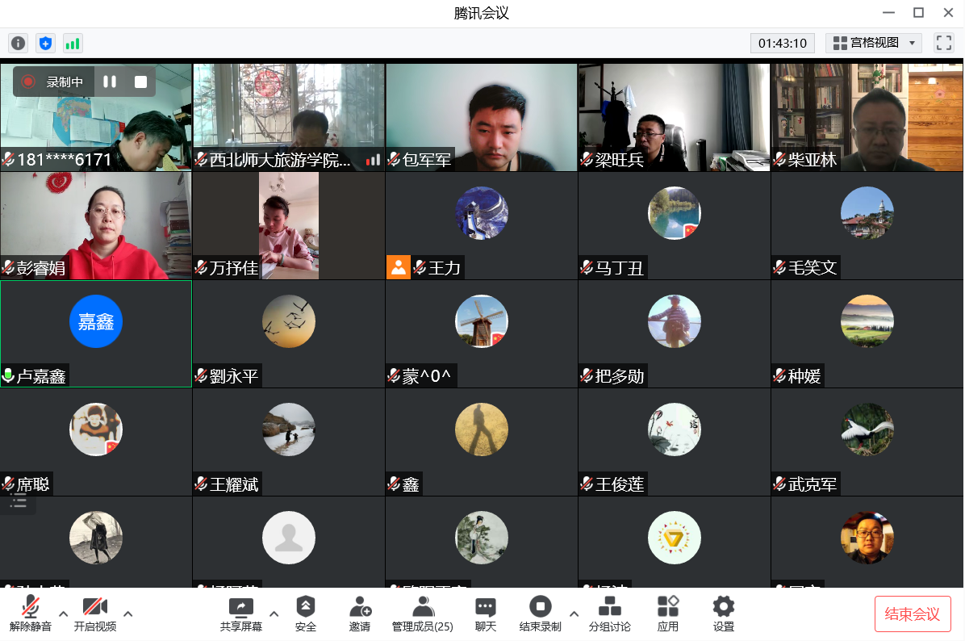Click the blue security shield icon

(46, 43)
